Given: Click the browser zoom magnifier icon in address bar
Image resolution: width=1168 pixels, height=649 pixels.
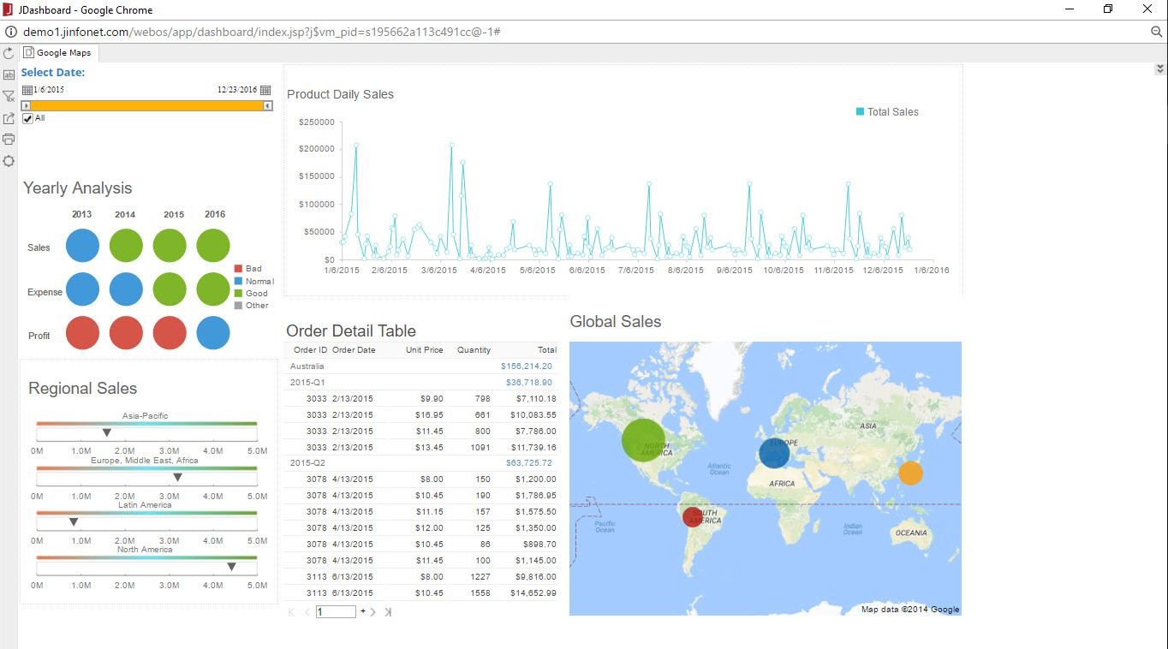Looking at the screenshot, I should 1156,32.
